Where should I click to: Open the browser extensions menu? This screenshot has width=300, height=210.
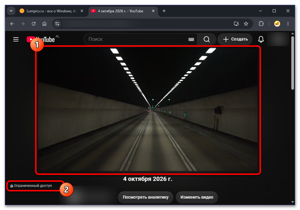pyautogui.click(x=261, y=24)
